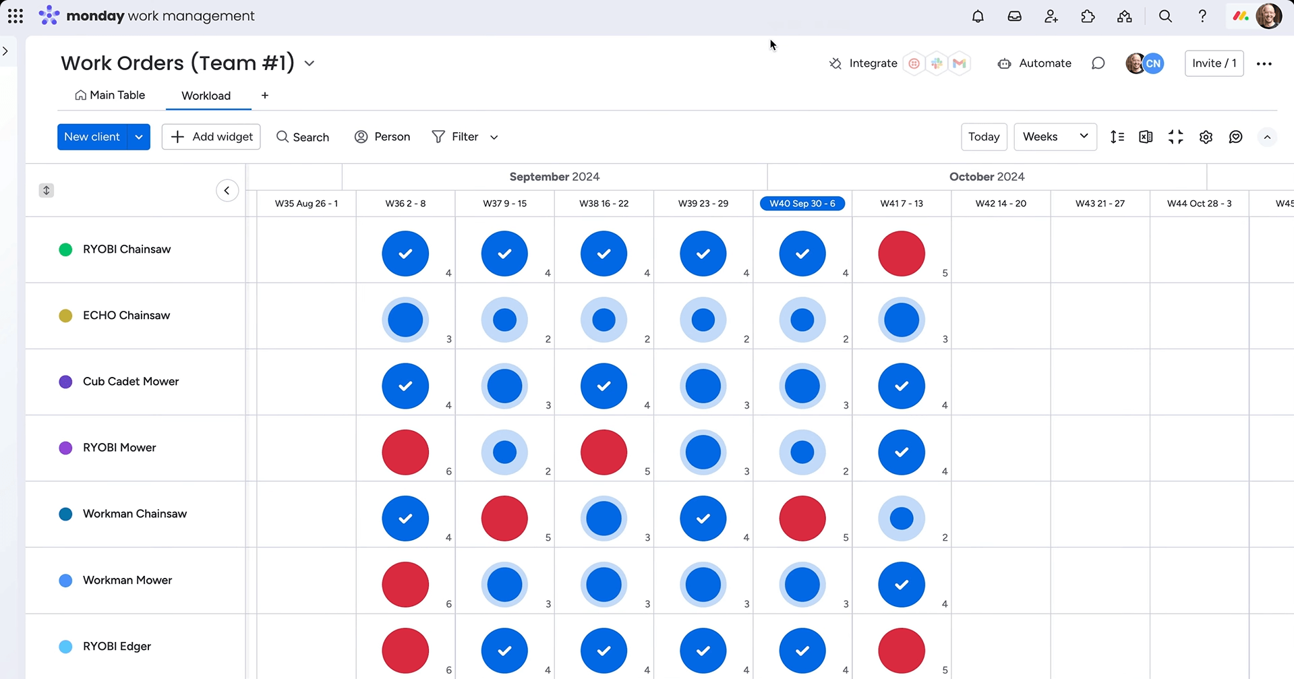Image resolution: width=1294 pixels, height=679 pixels.
Task: Click the W36 2 - 8 week header
Action: tap(405, 204)
